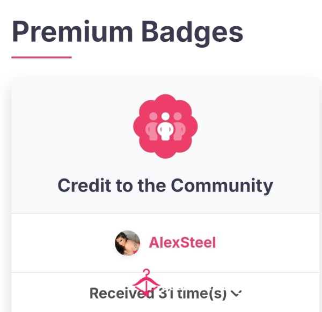Open AlexSteel's profile picture
The height and width of the screenshot is (312, 322).
[128, 243]
